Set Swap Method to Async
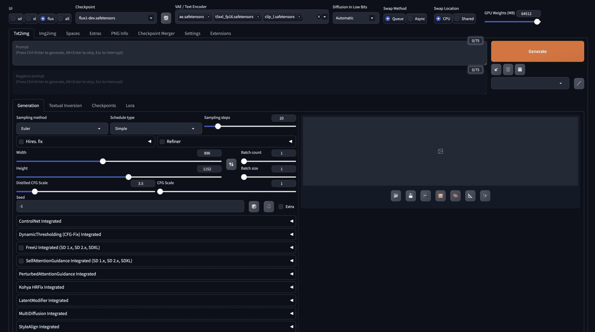 [x=416, y=19]
